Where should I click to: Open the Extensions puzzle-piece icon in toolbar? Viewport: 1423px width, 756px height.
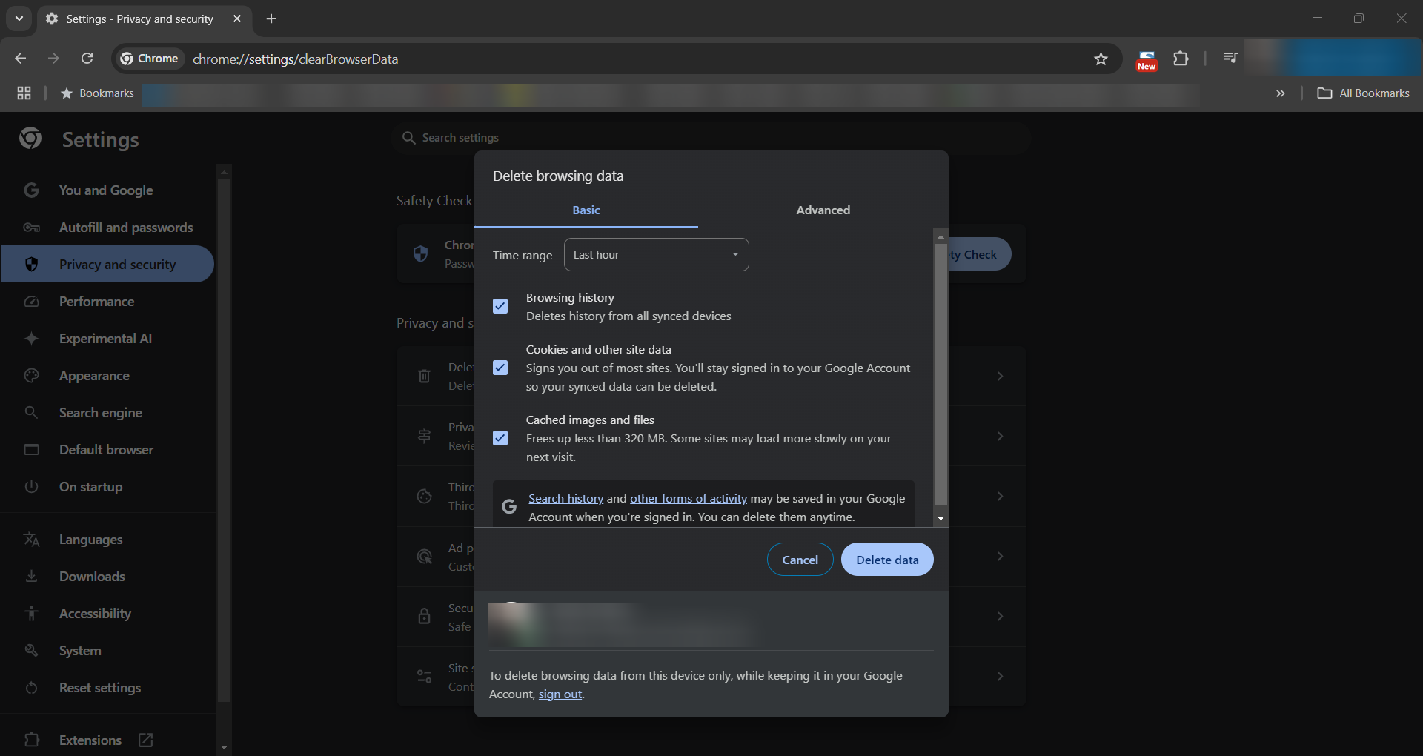[1181, 59]
